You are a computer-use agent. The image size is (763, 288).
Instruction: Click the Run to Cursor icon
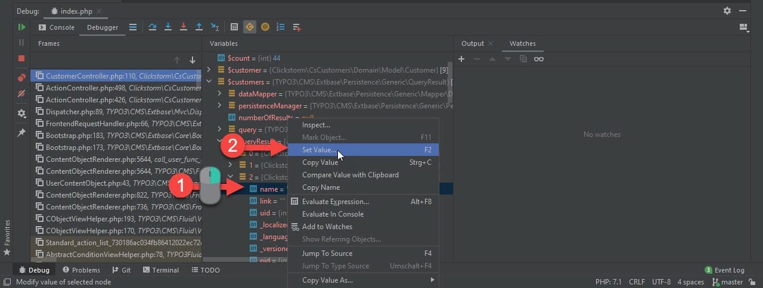[x=215, y=27]
